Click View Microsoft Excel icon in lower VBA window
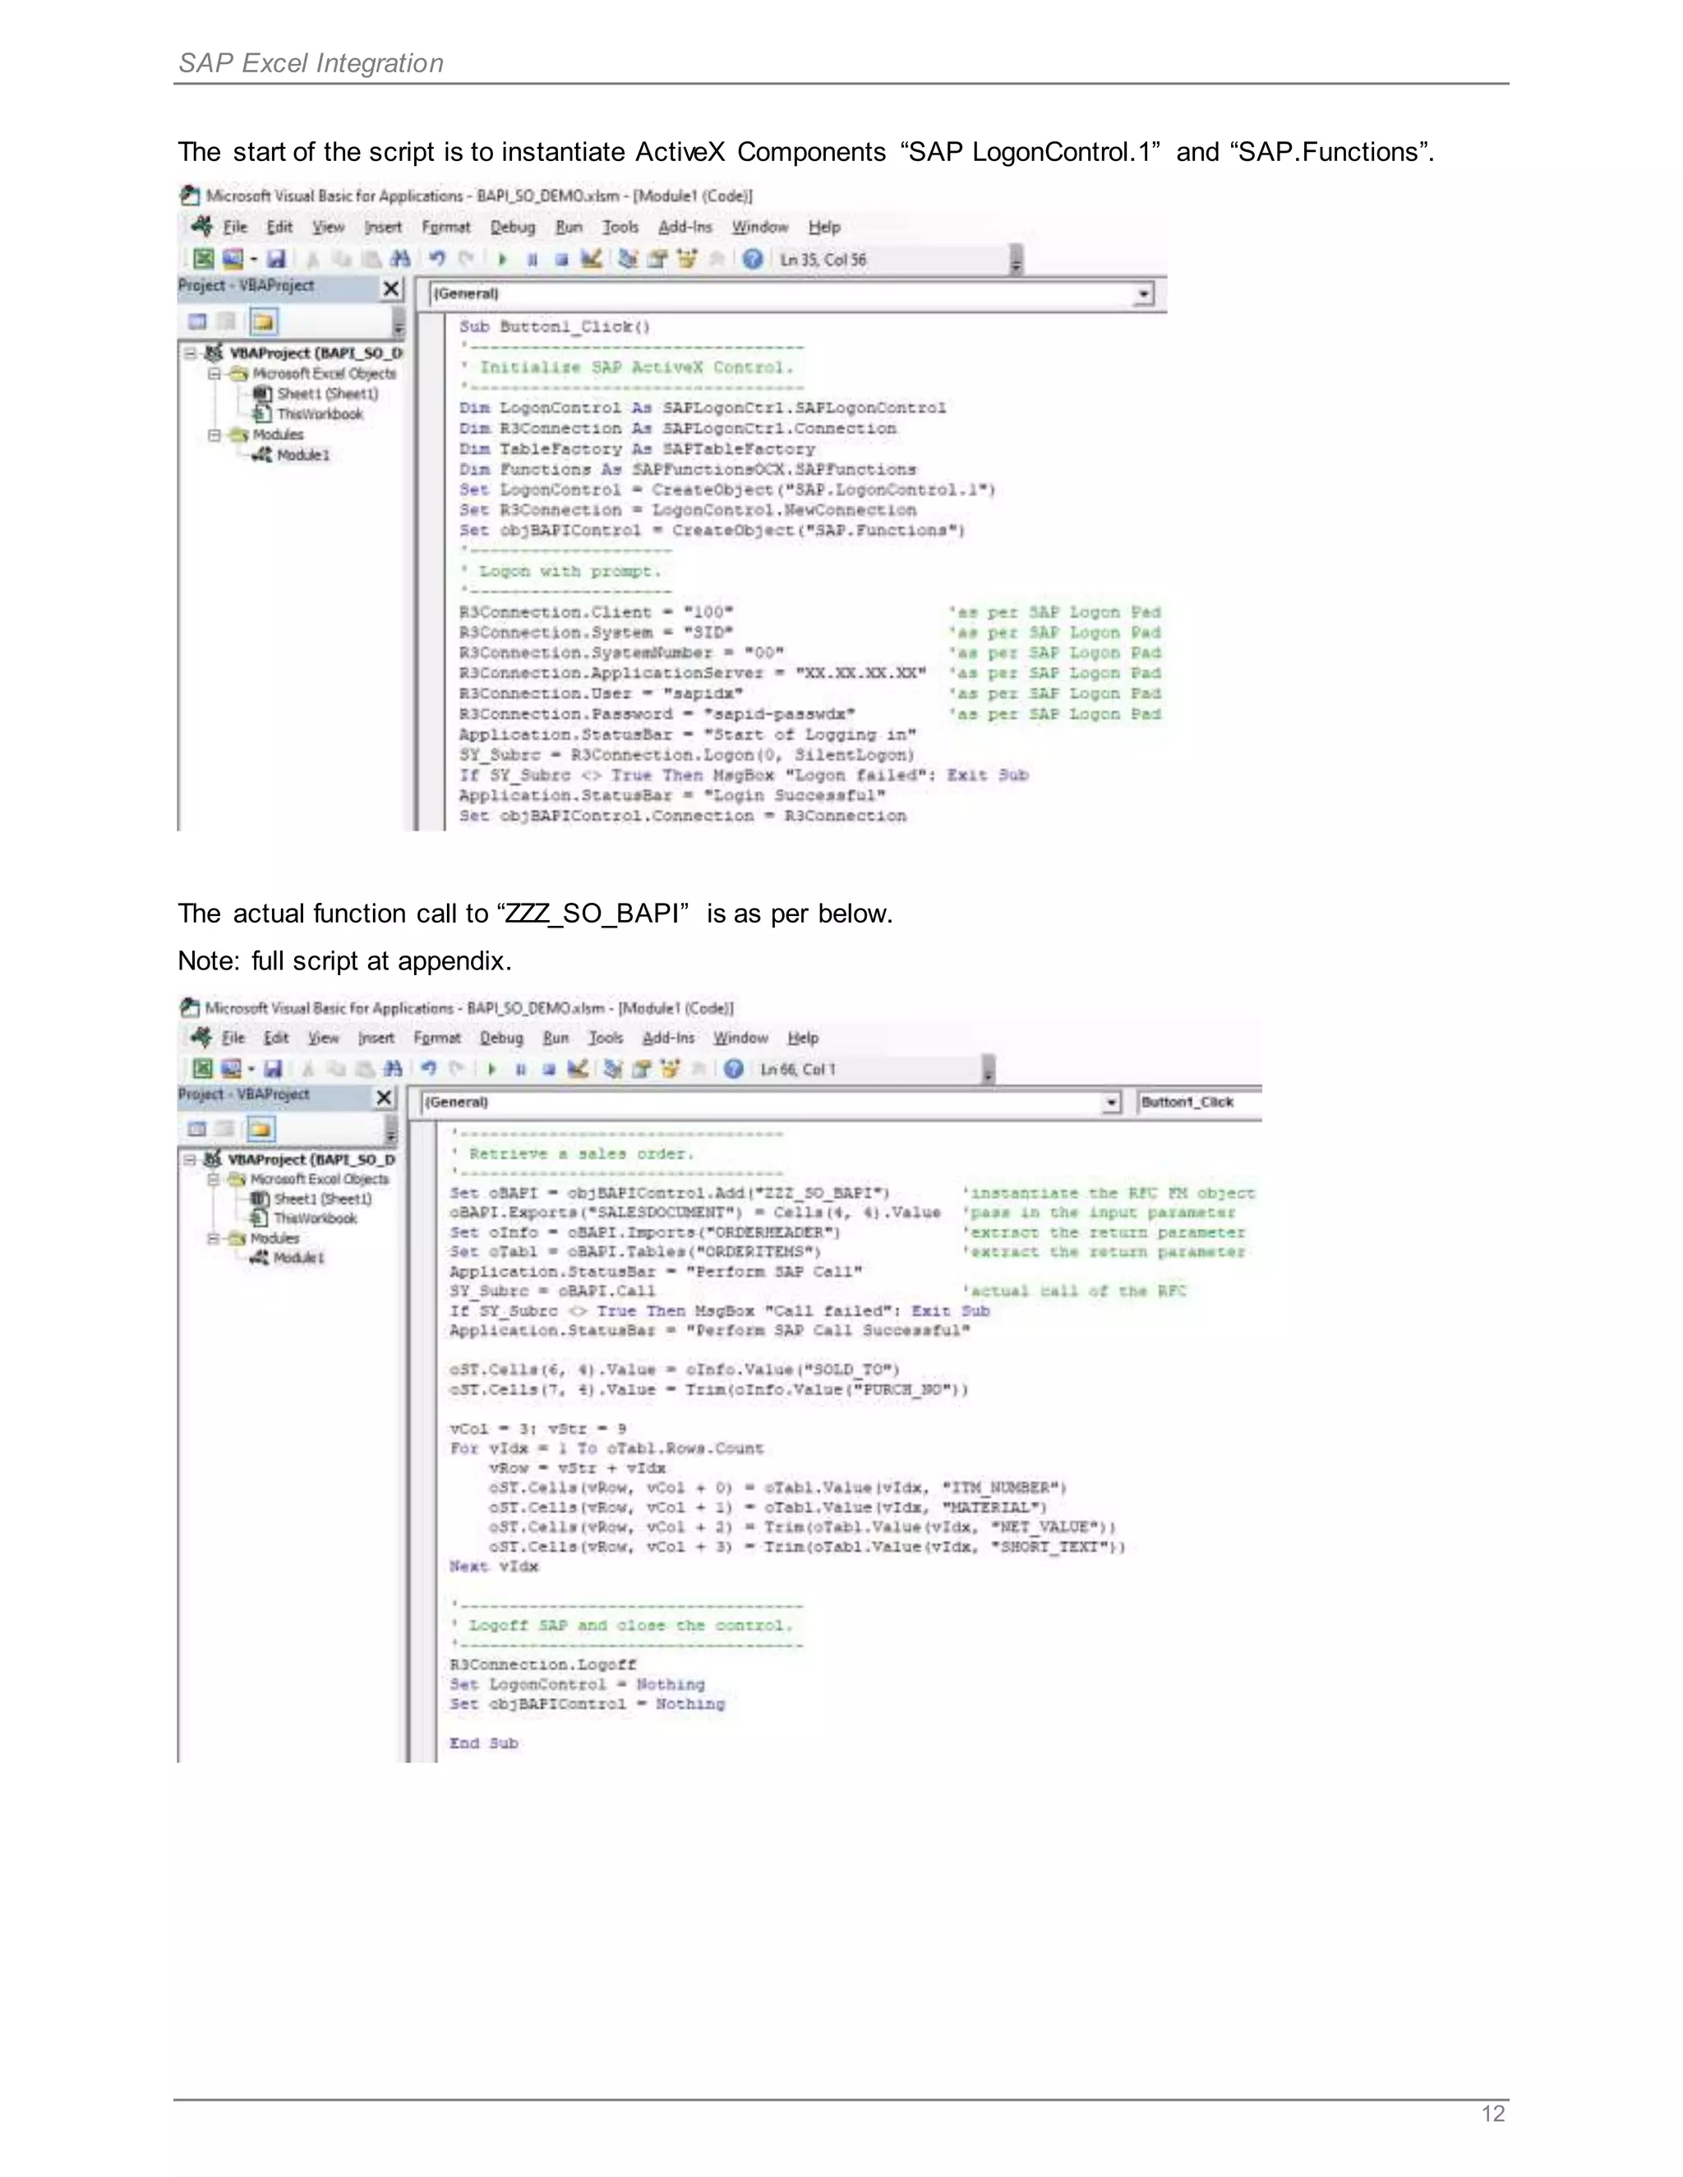 point(201,1069)
